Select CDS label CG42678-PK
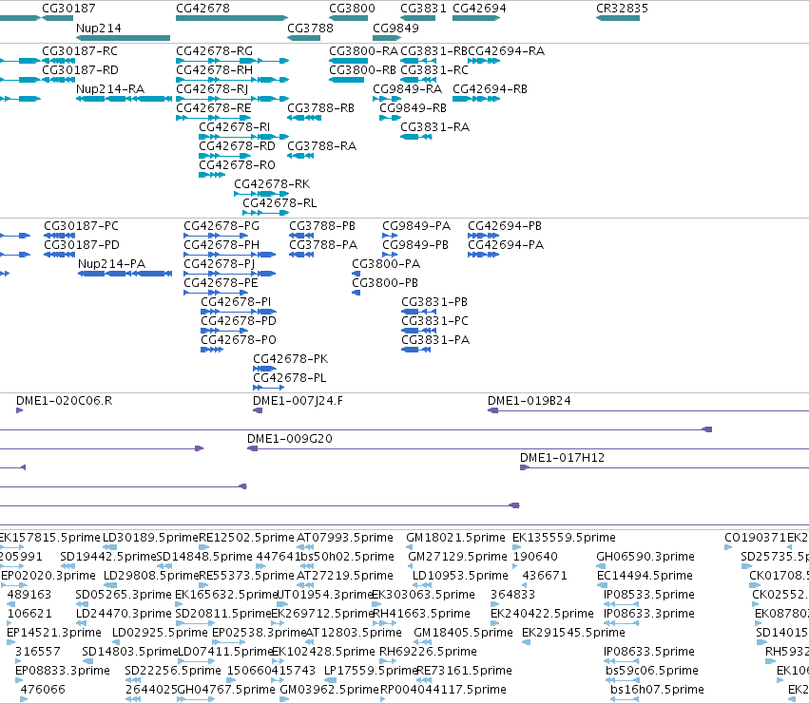The height and width of the screenshot is (704, 809). coord(291,359)
